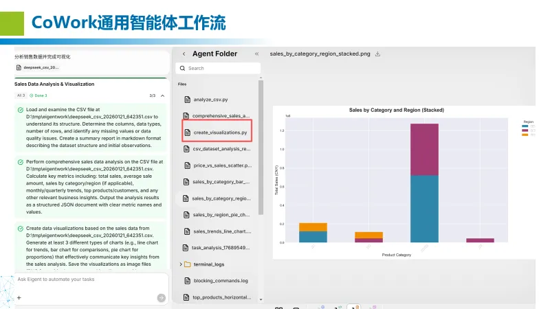This screenshot has width=550, height=309.
Task: Click the file list scrollbar thumb
Action: click(x=261, y=147)
